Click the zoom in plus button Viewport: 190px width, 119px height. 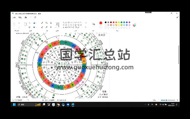pyautogui.click(x=177, y=100)
